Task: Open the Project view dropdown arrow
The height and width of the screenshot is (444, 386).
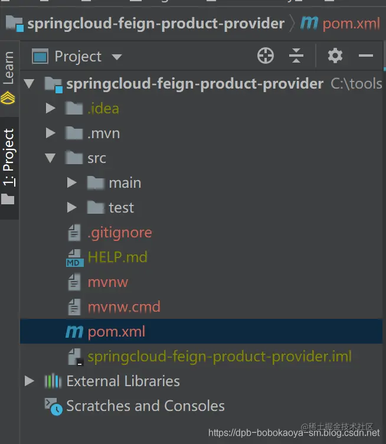Action: (x=117, y=57)
